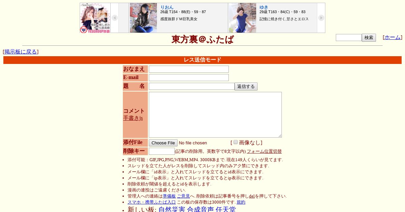The height and width of the screenshot is (212, 405).
Task: Open the YESGROUP banner image
Action: click(95, 18)
